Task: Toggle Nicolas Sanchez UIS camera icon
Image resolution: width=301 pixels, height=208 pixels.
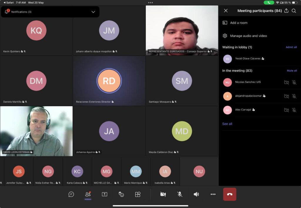Action: 286,82
